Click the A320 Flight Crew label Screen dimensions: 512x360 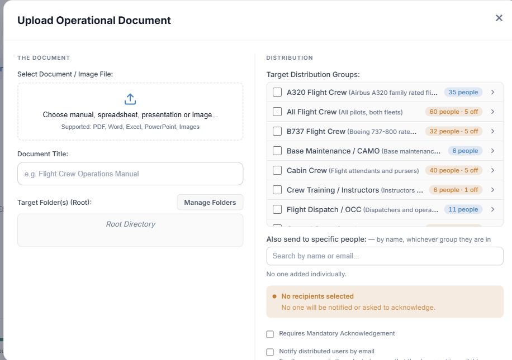pos(316,92)
